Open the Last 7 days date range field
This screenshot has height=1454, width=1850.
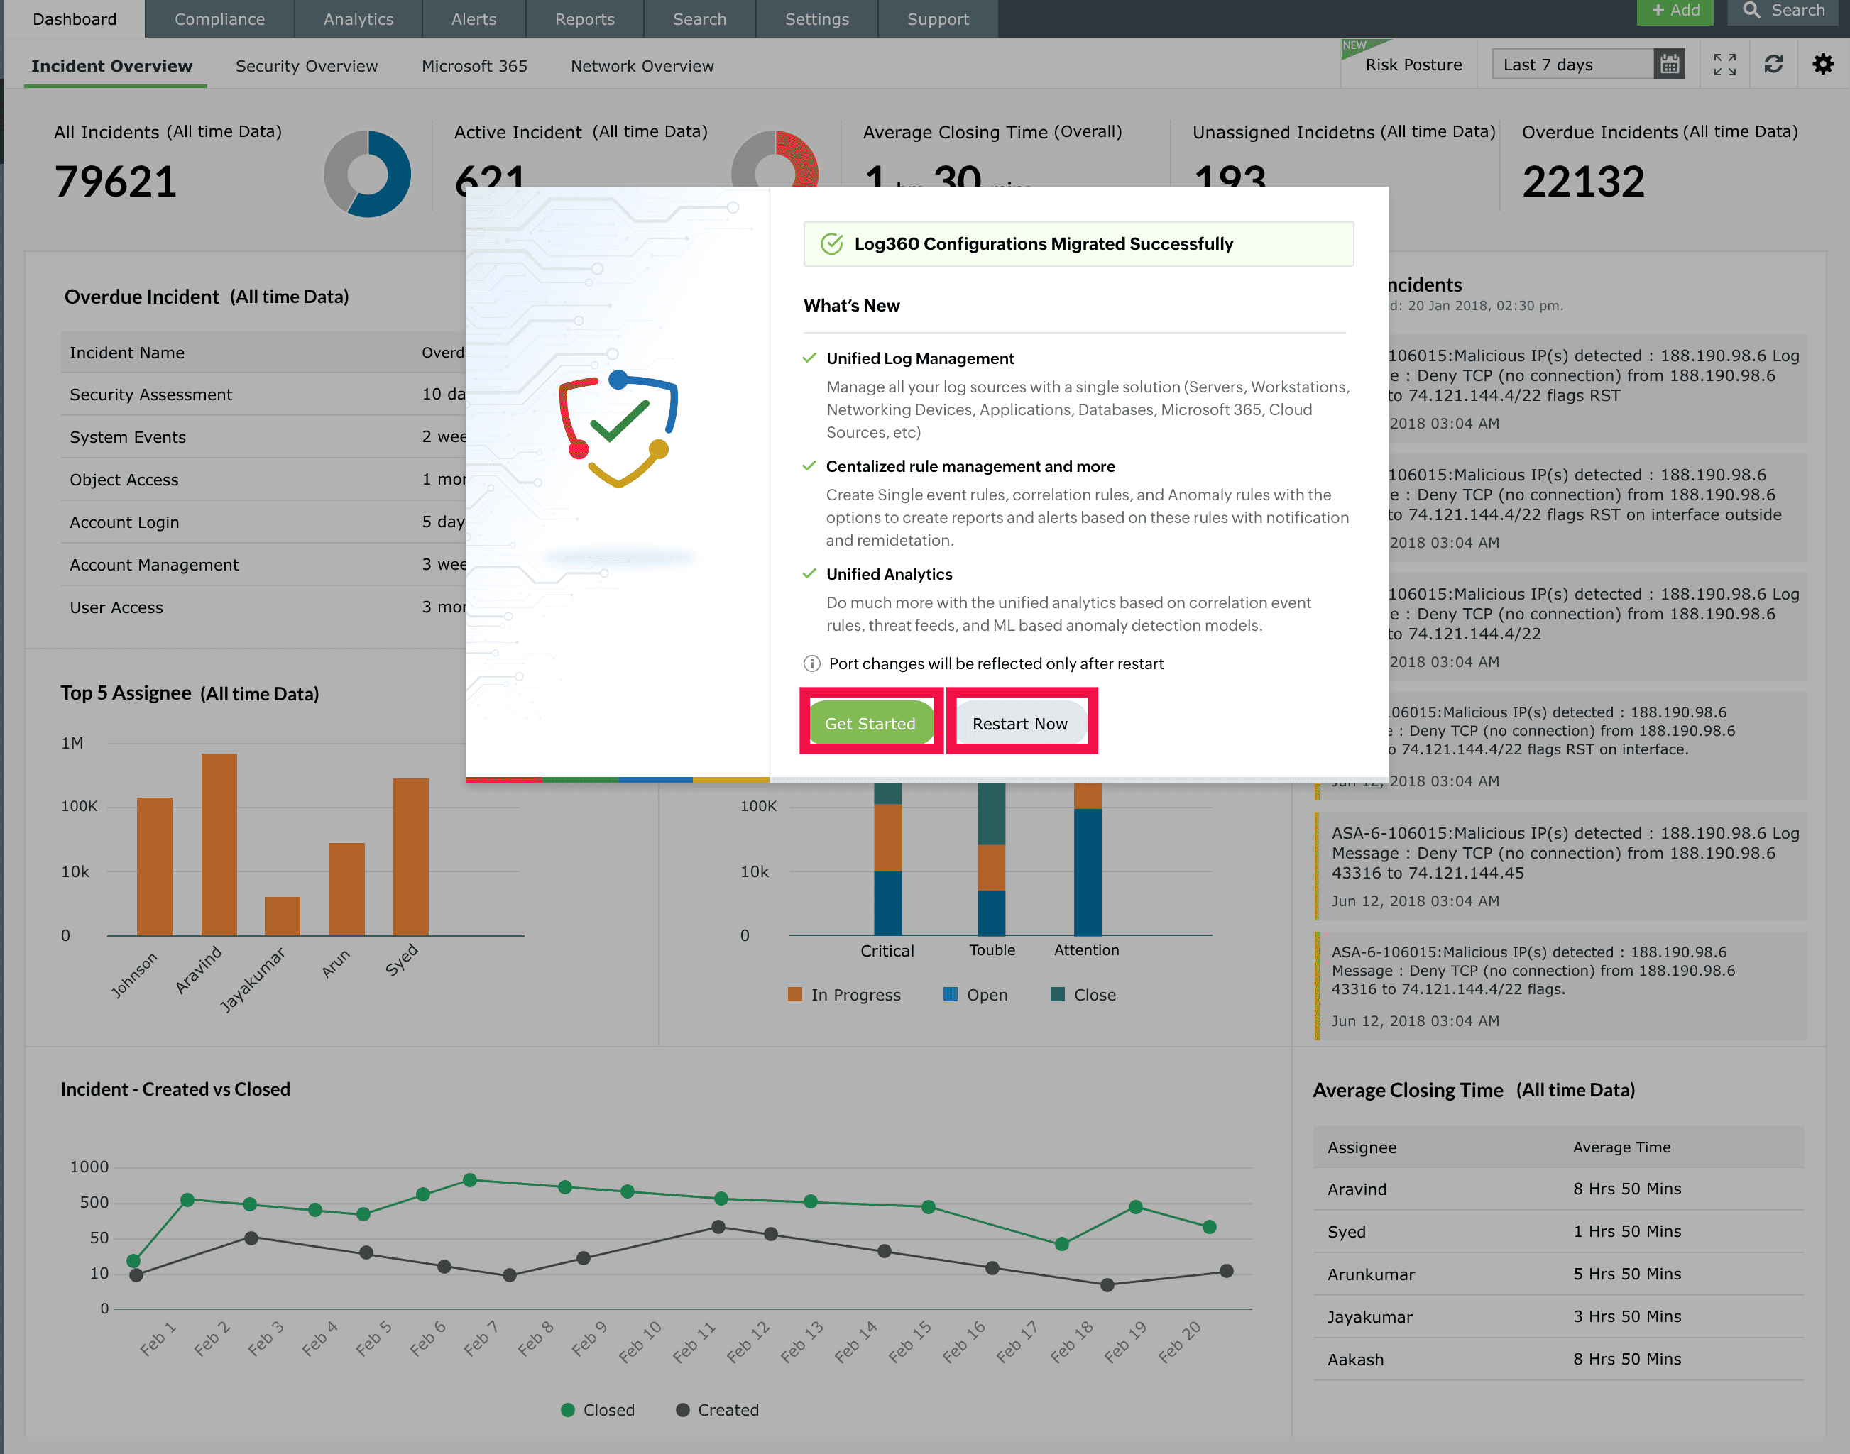(x=1573, y=65)
